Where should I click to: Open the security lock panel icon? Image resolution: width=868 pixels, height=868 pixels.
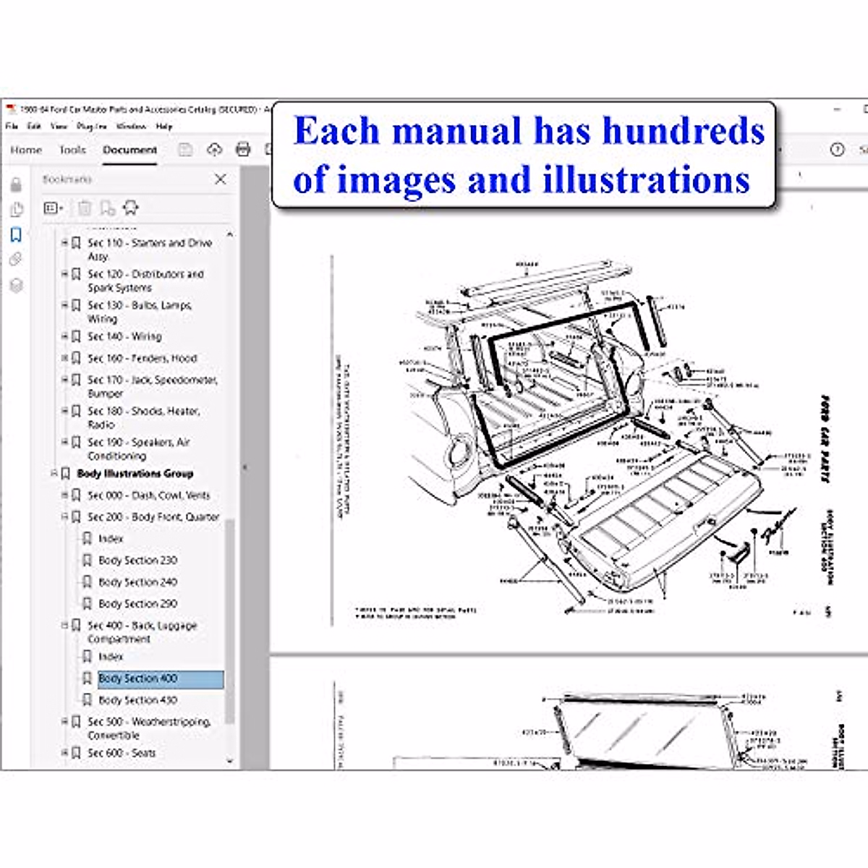point(16,185)
